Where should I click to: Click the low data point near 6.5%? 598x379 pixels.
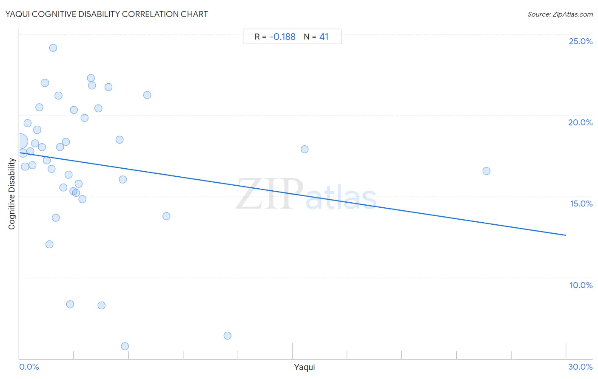point(228,336)
